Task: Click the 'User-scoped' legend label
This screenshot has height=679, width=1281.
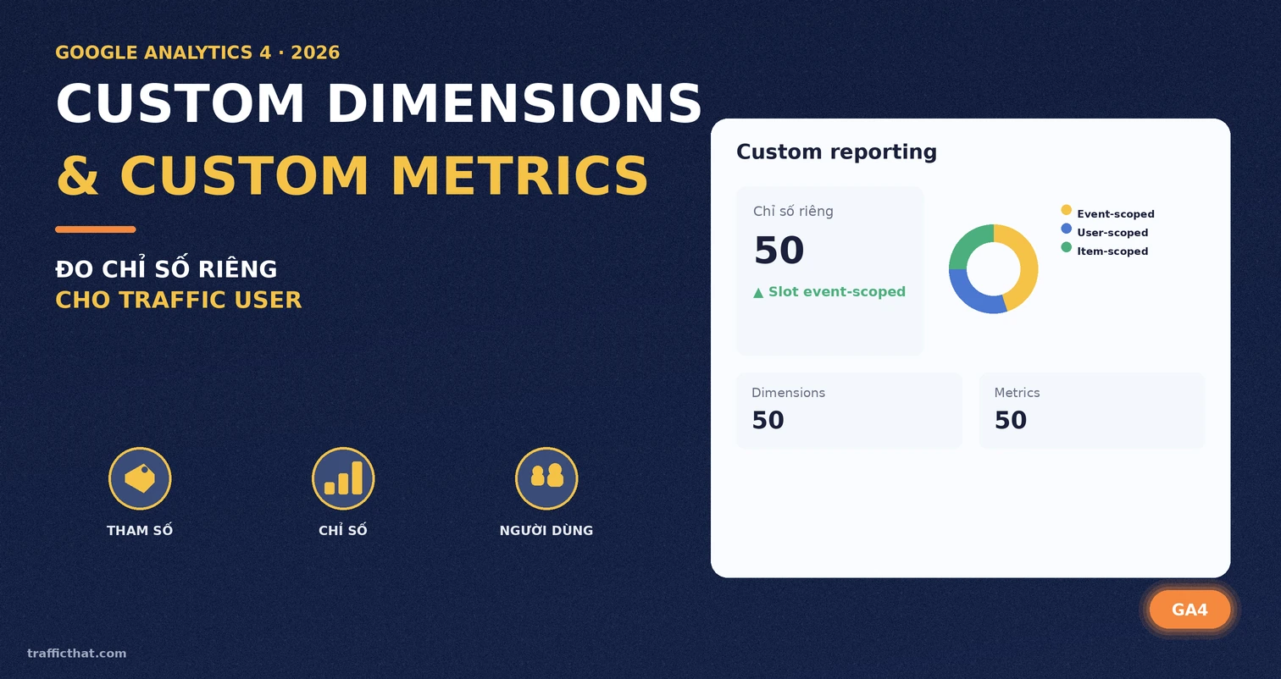Action: (1112, 233)
